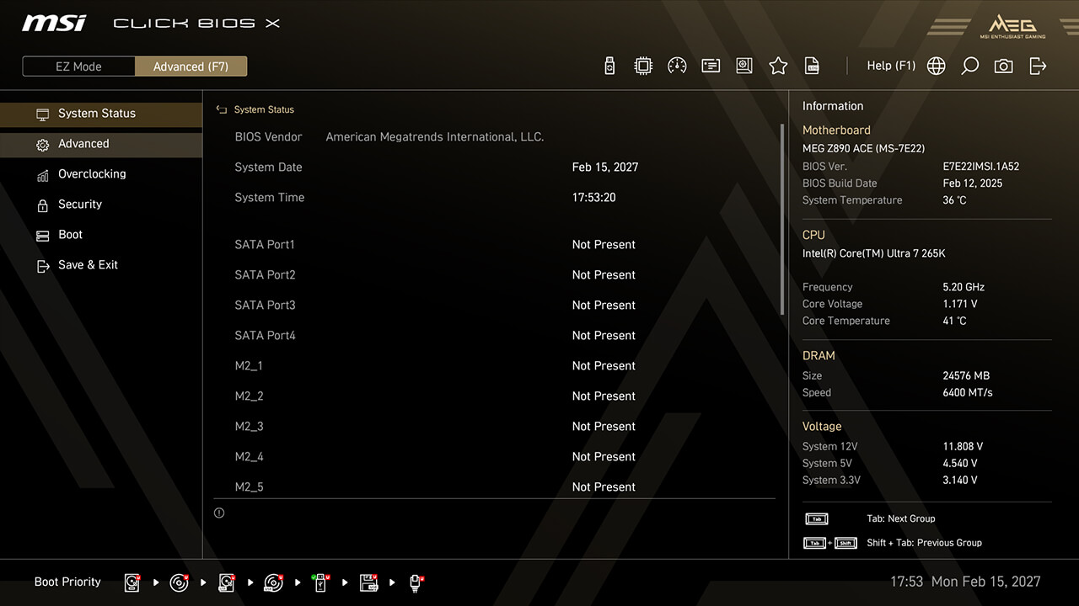The width and height of the screenshot is (1079, 606).
Task: Click the search magnifier icon
Action: 970,66
